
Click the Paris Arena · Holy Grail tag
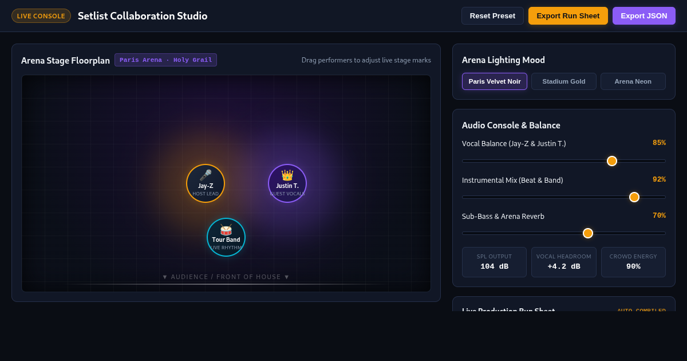tap(165, 60)
